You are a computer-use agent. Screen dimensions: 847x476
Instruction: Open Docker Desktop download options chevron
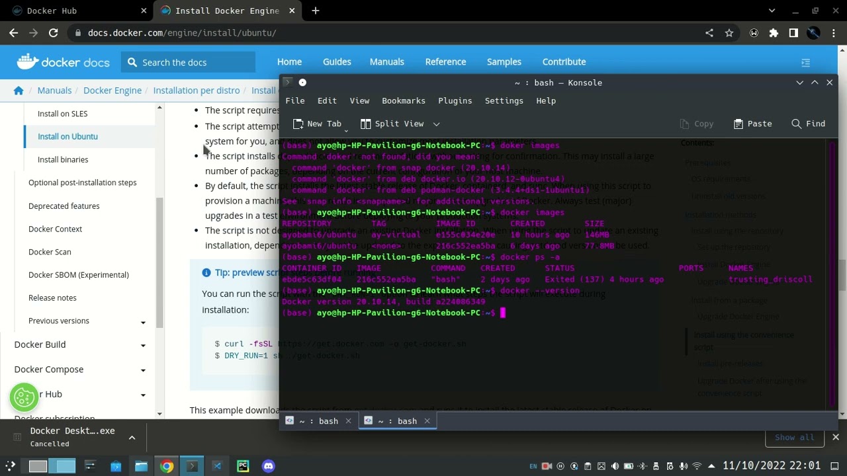132,438
